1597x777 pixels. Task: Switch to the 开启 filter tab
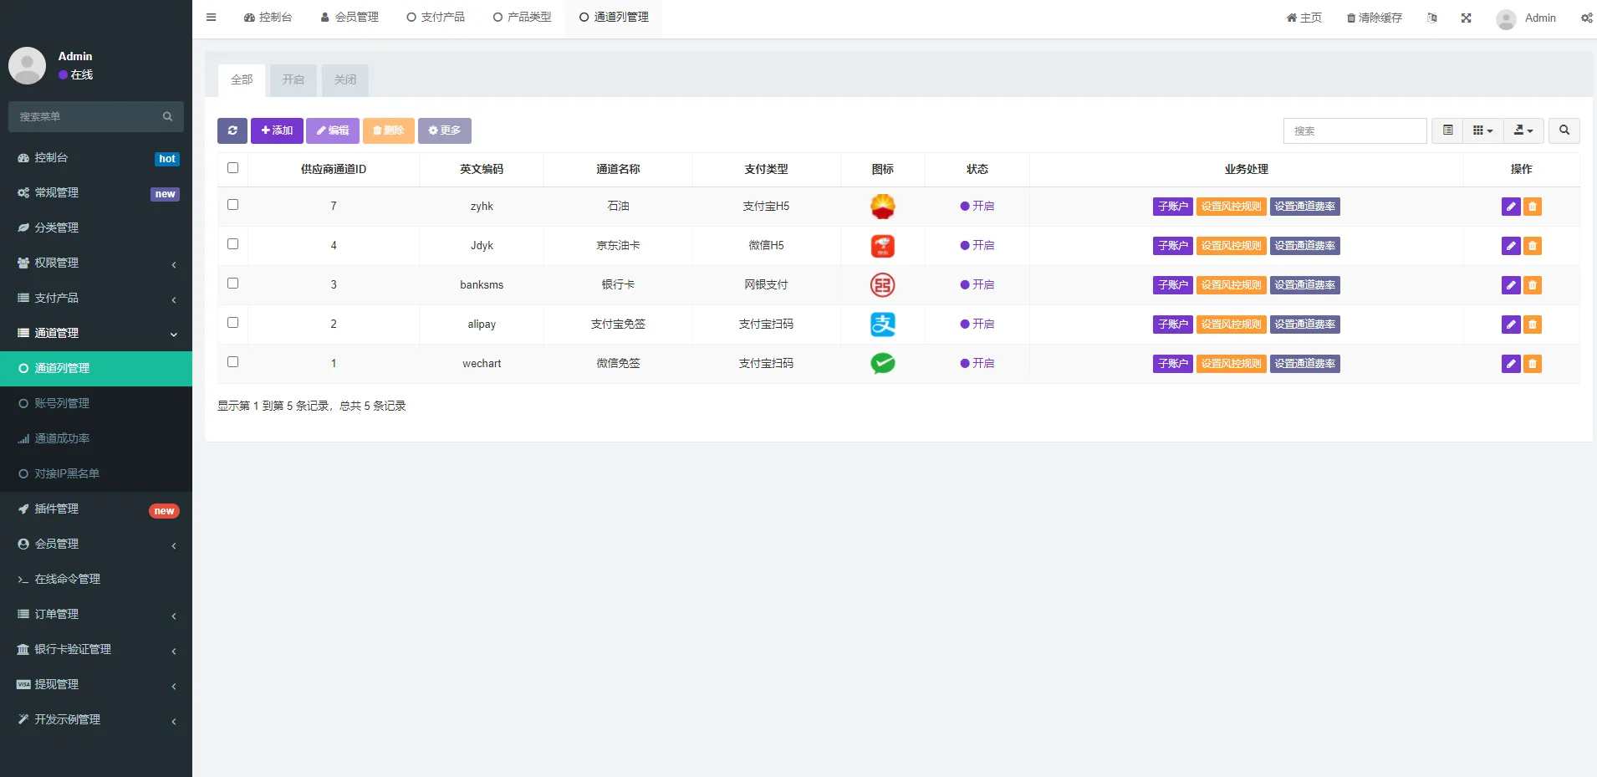tap(293, 80)
